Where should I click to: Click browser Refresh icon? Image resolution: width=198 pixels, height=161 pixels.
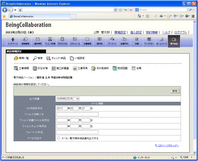[x=125, y=10]
